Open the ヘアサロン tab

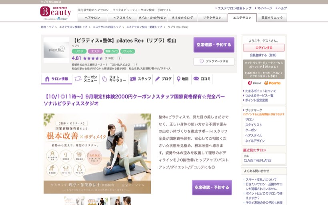pos(92,18)
